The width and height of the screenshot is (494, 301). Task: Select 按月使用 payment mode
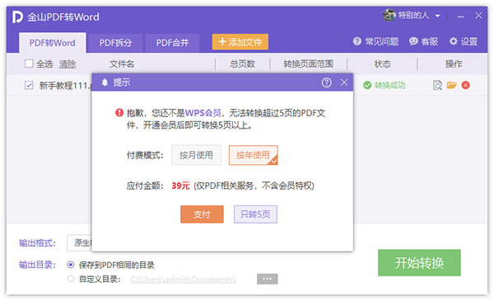(196, 155)
